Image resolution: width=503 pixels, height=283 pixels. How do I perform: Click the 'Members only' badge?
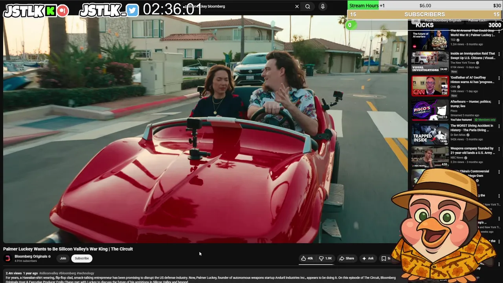pyautogui.click(x=485, y=119)
